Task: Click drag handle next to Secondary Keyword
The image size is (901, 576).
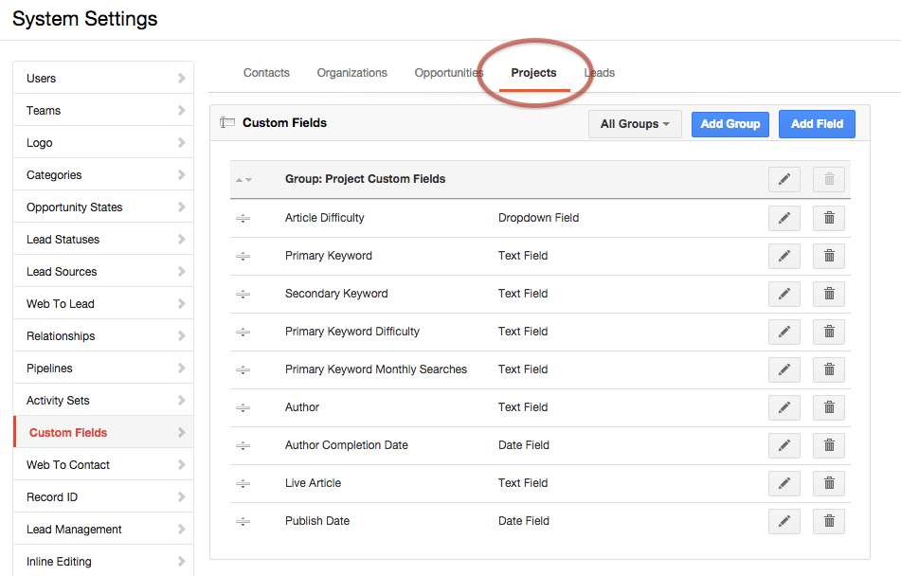Action: (243, 295)
